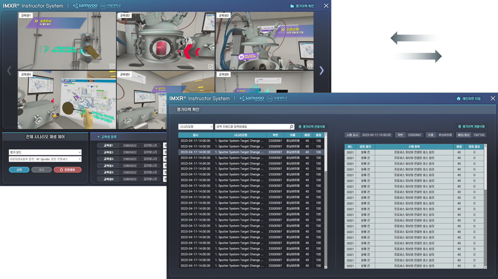Click the detail table scroll-down arrow
The height and width of the screenshot is (279, 498).
point(486,267)
